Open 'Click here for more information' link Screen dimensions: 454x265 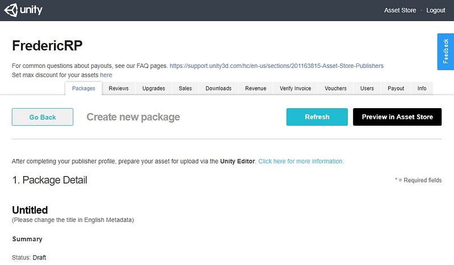click(x=301, y=161)
